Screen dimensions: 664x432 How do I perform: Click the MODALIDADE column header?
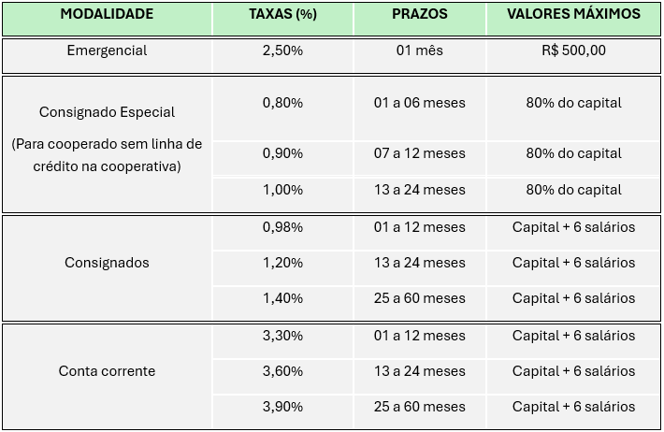coord(107,15)
